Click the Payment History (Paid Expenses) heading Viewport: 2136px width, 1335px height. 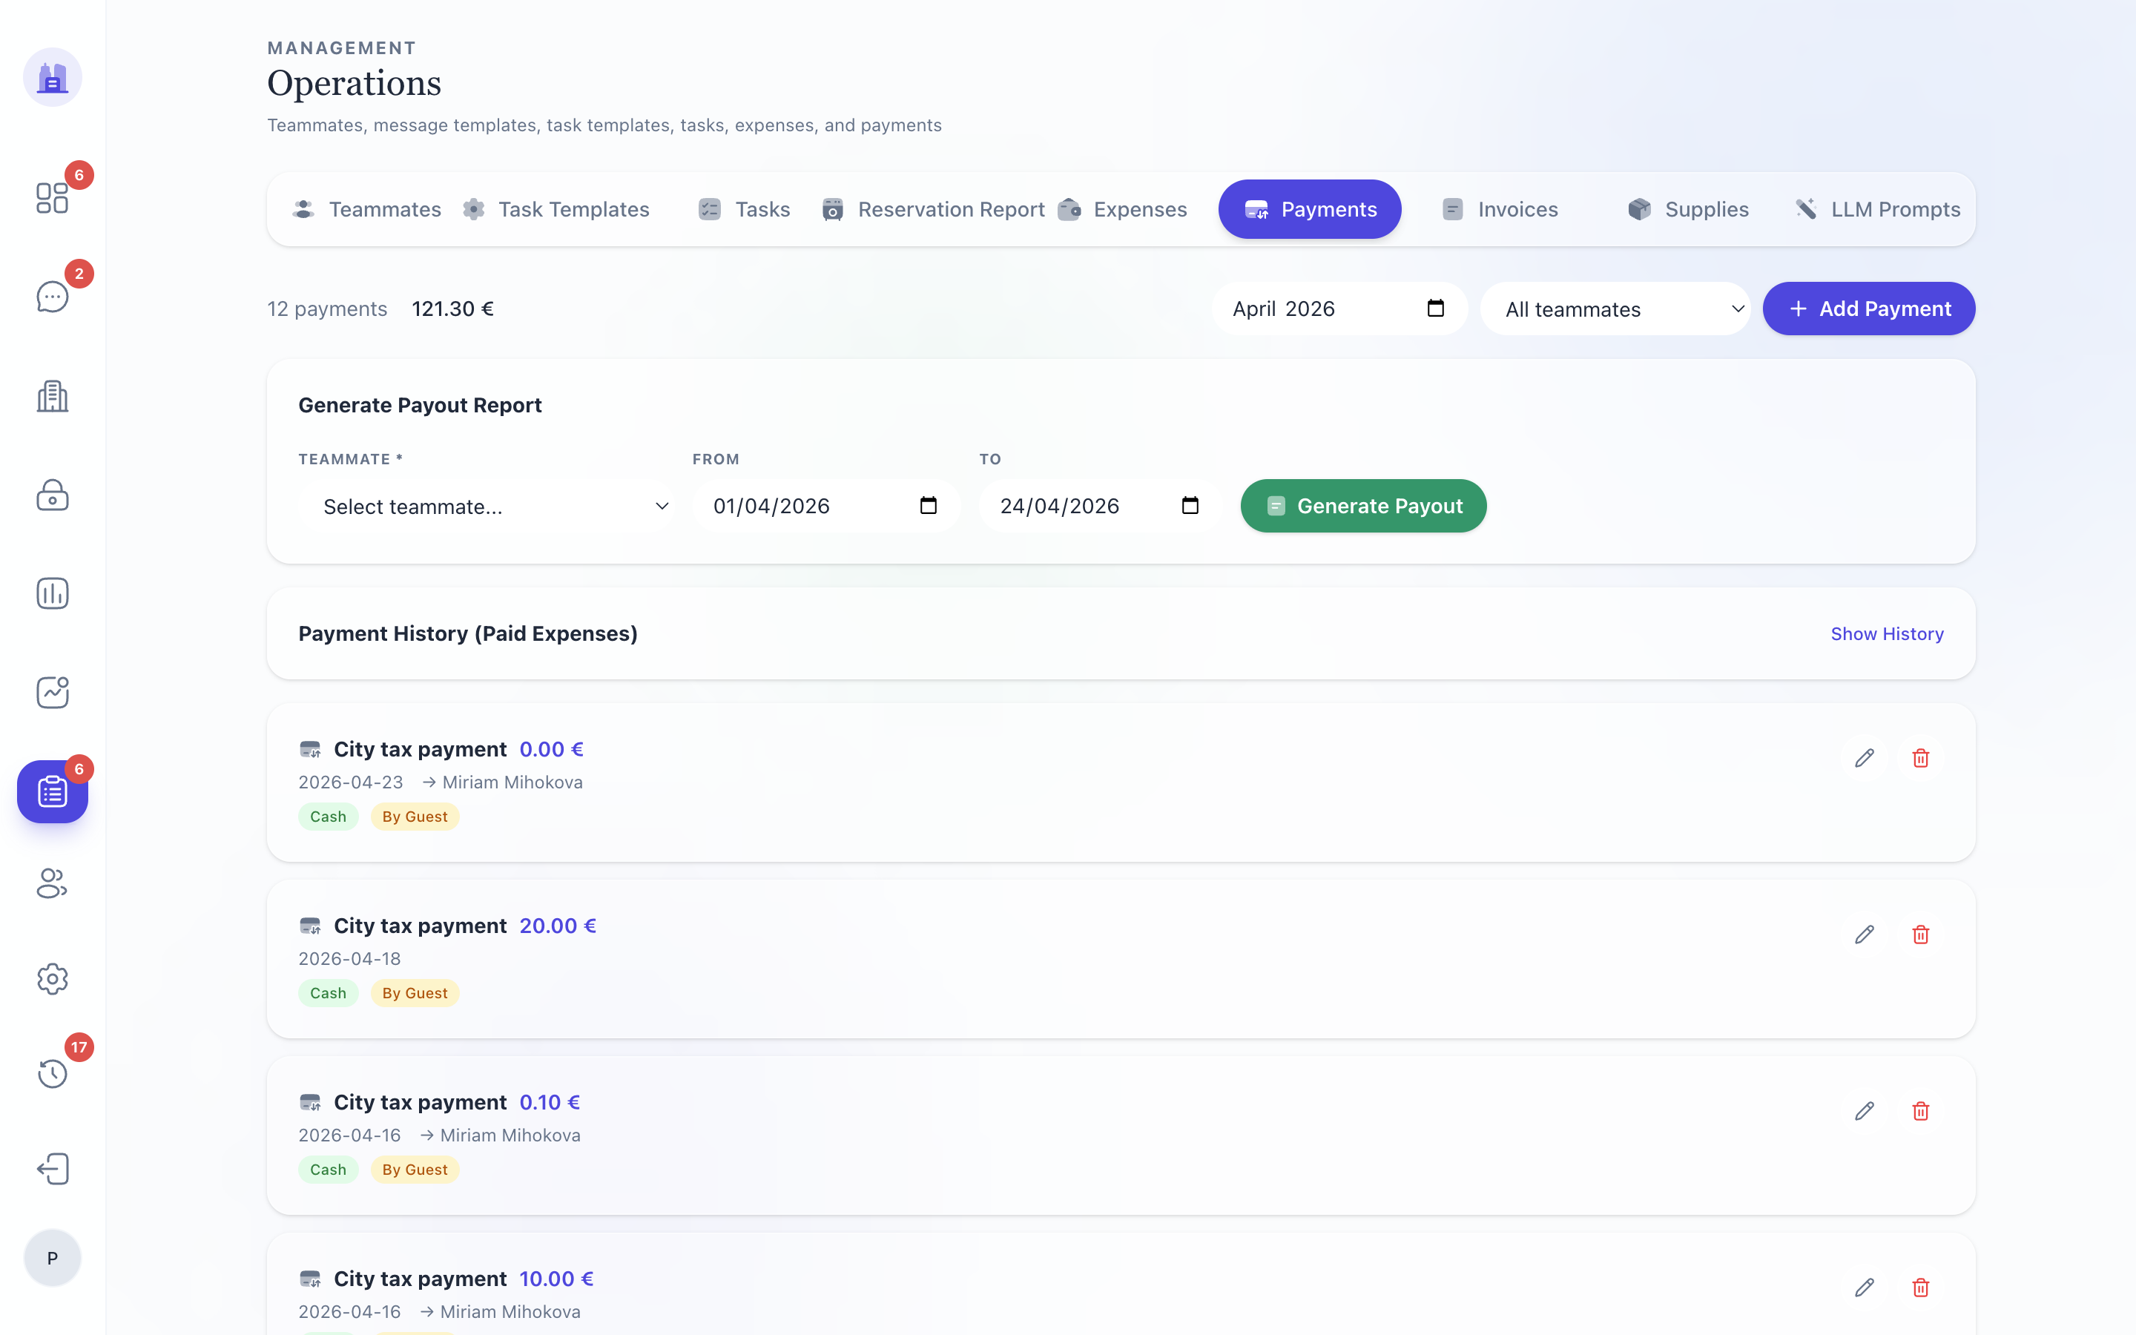tap(468, 634)
